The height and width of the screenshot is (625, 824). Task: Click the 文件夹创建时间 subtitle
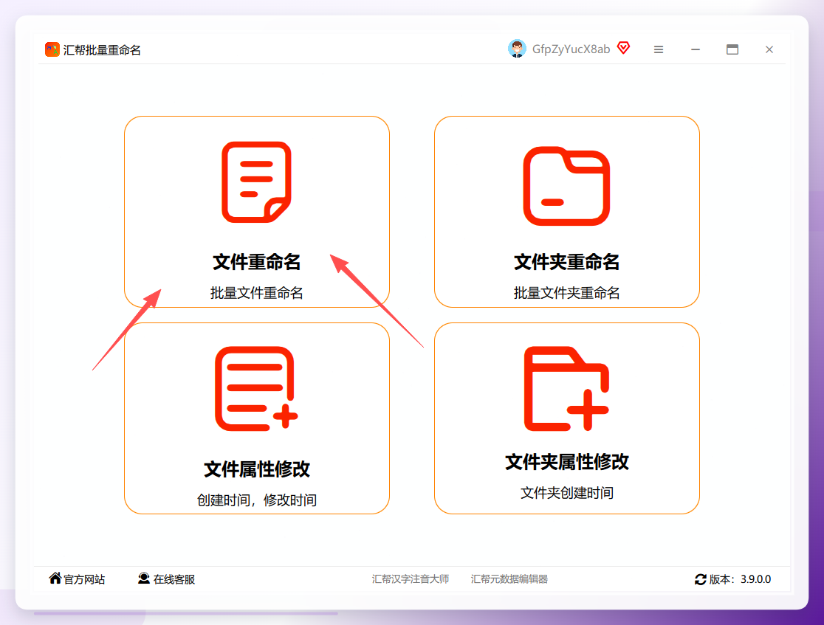point(566,493)
